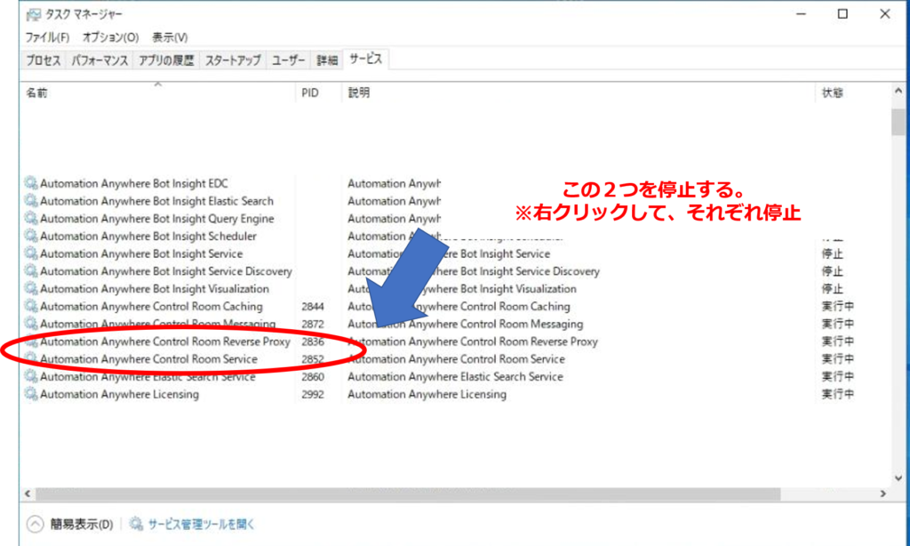The height and width of the screenshot is (546, 910).
Task: Select "Automation Anywhere Licensing" in the name column
Action: [x=120, y=395]
